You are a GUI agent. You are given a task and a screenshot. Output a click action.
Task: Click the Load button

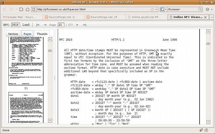pyautogui.click(x=26, y=25)
